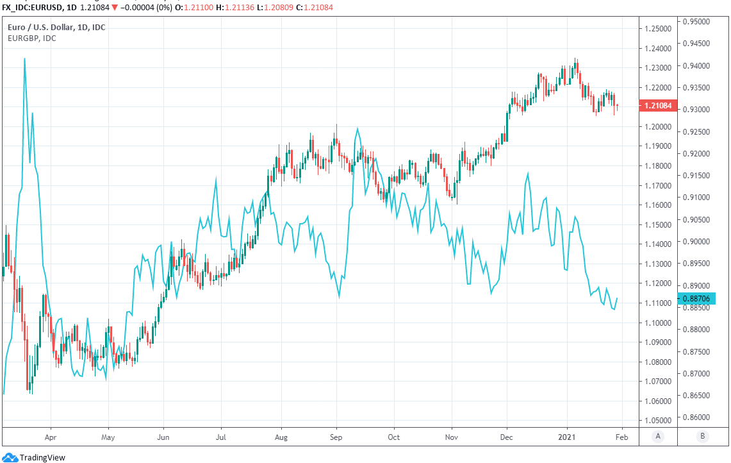Viewport: 731px width, 463px height.
Task: Click the Feb label on time axis
Action: click(621, 437)
